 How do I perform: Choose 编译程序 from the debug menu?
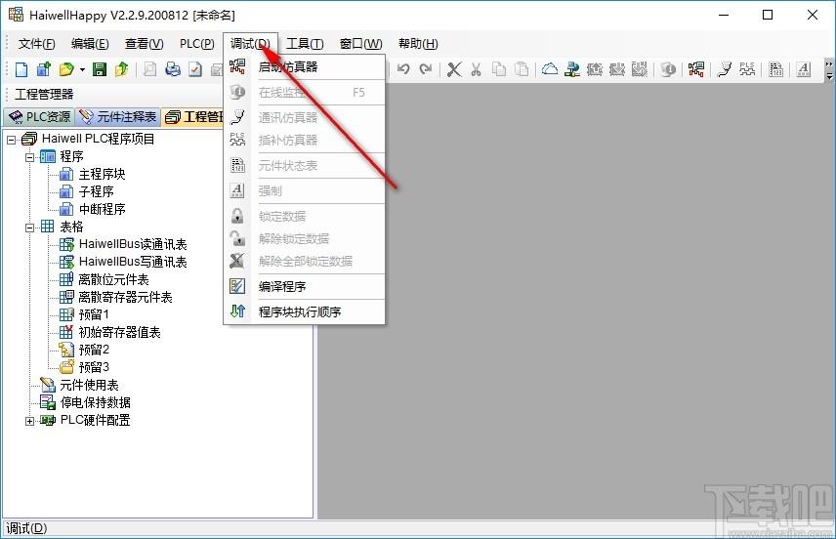click(304, 287)
